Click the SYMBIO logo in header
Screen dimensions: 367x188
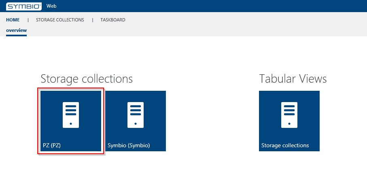(23, 6)
